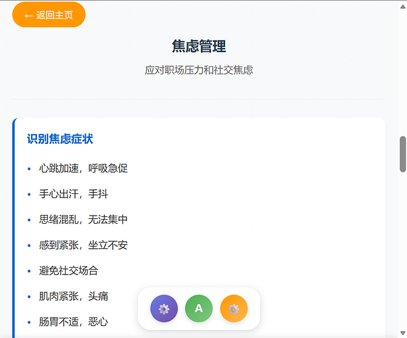This screenshot has height=338, width=407.
Task: Click the scrollbar down arrow
Action: (x=402, y=333)
